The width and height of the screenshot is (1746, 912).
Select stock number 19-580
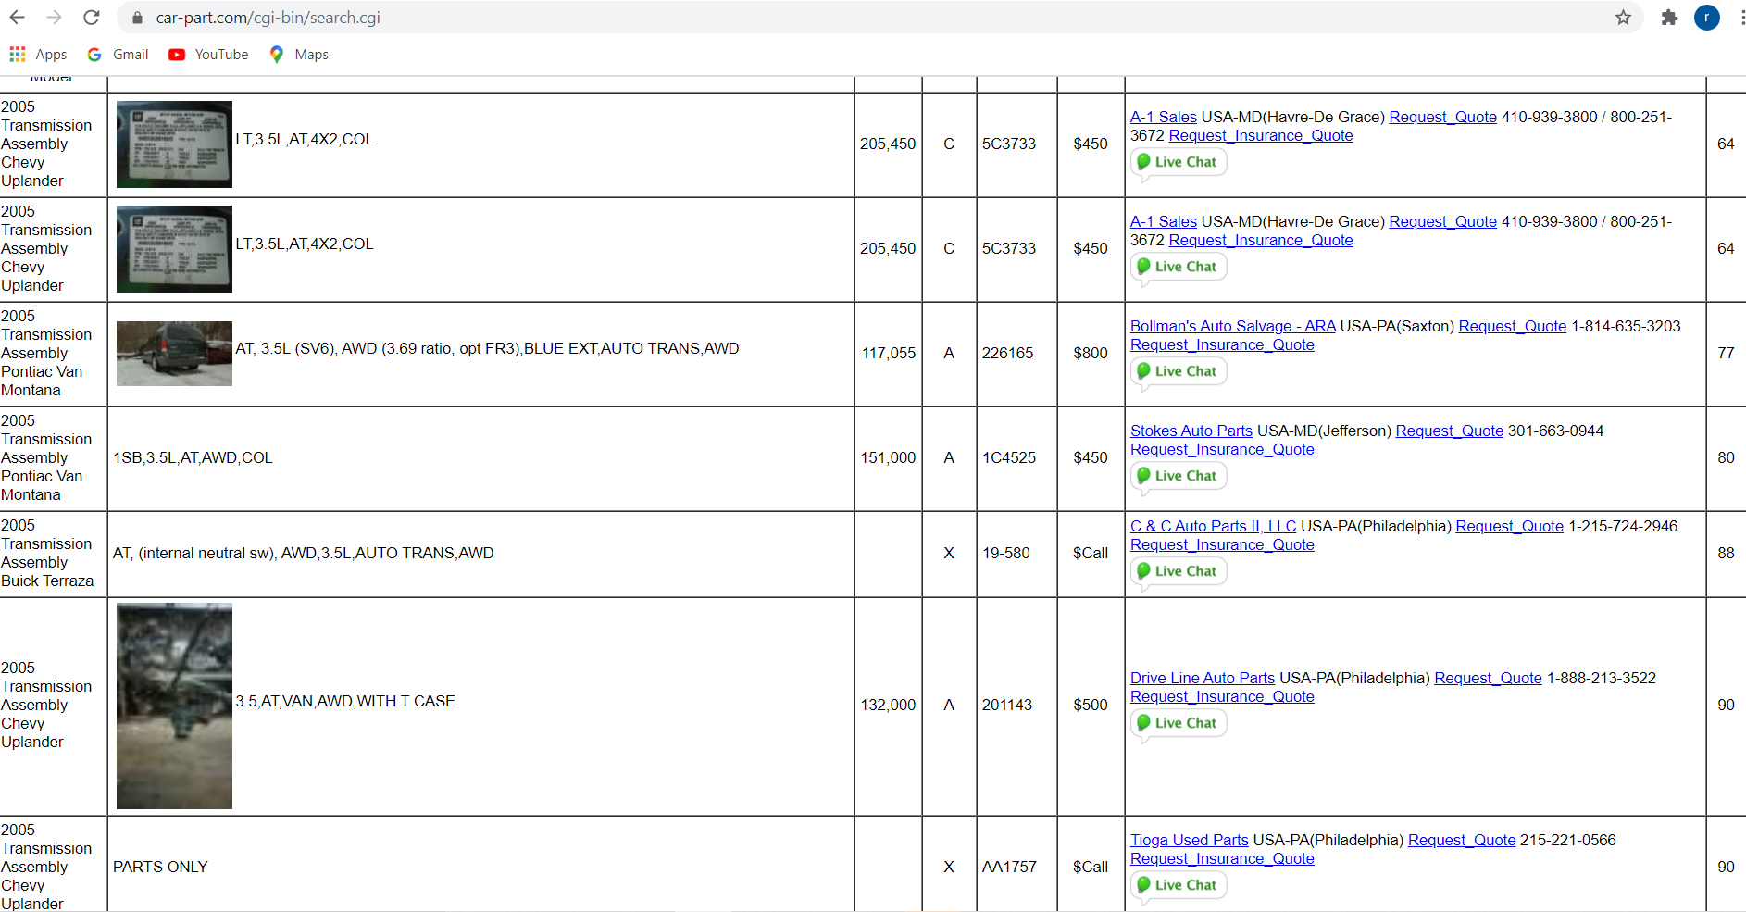pos(1006,553)
